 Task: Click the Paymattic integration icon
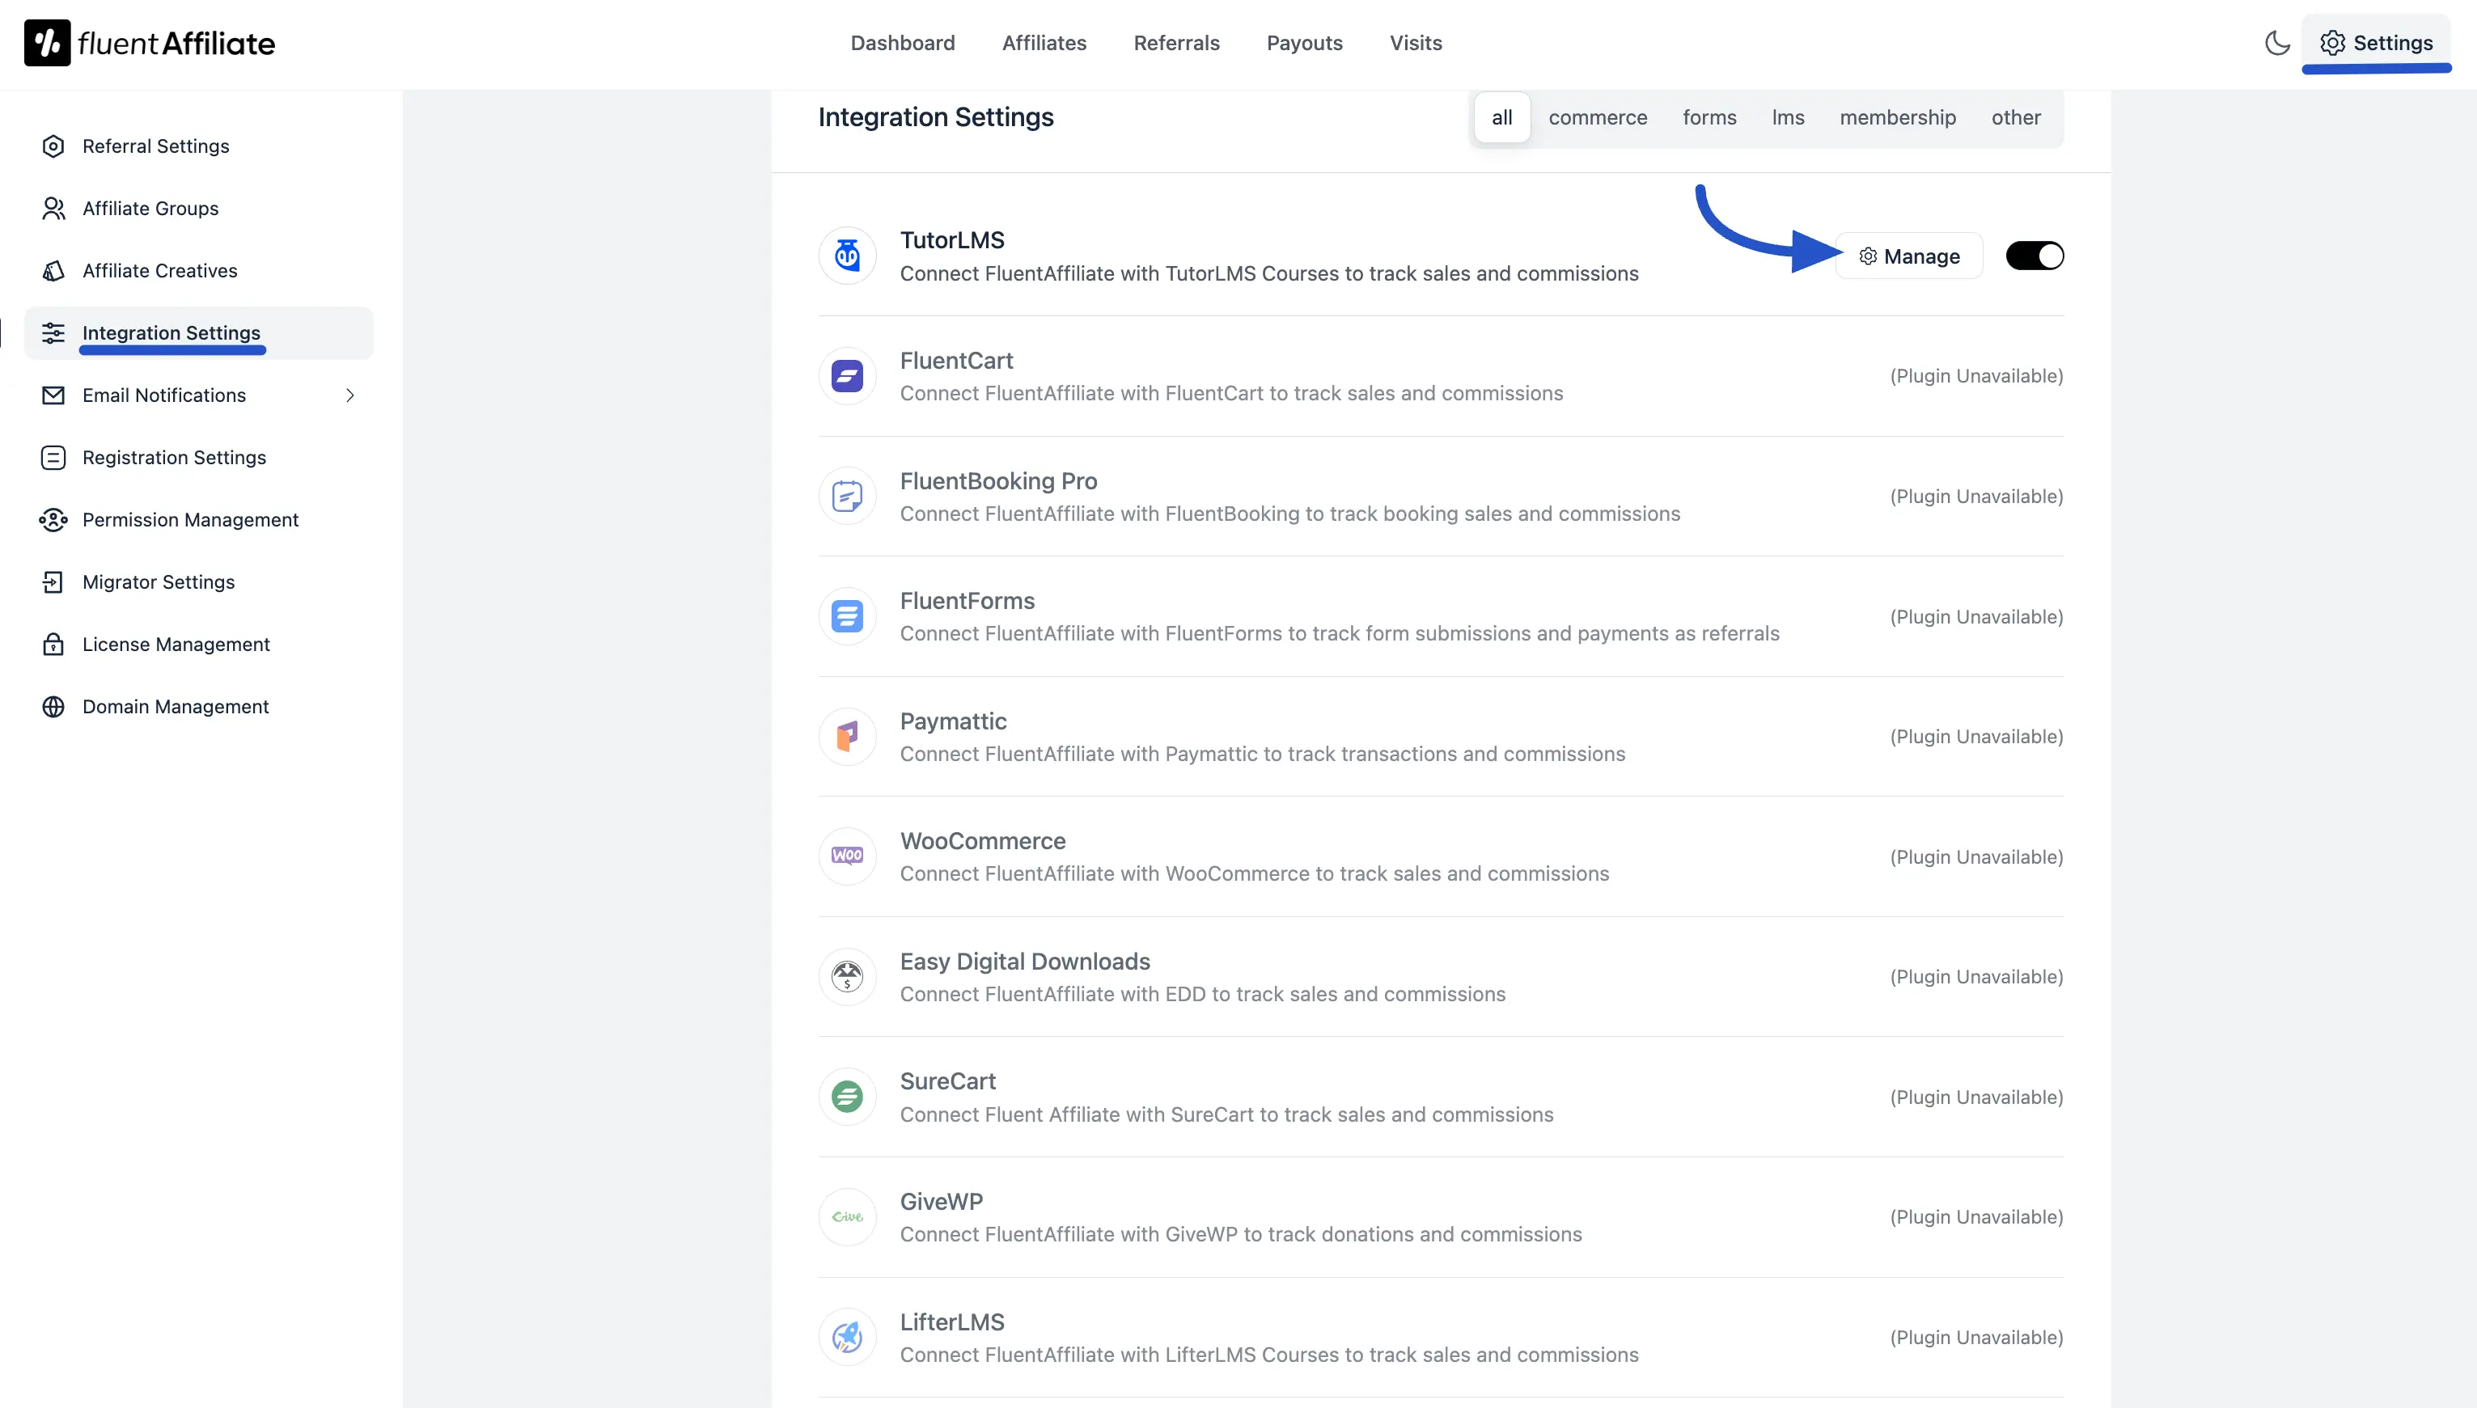[x=846, y=736]
